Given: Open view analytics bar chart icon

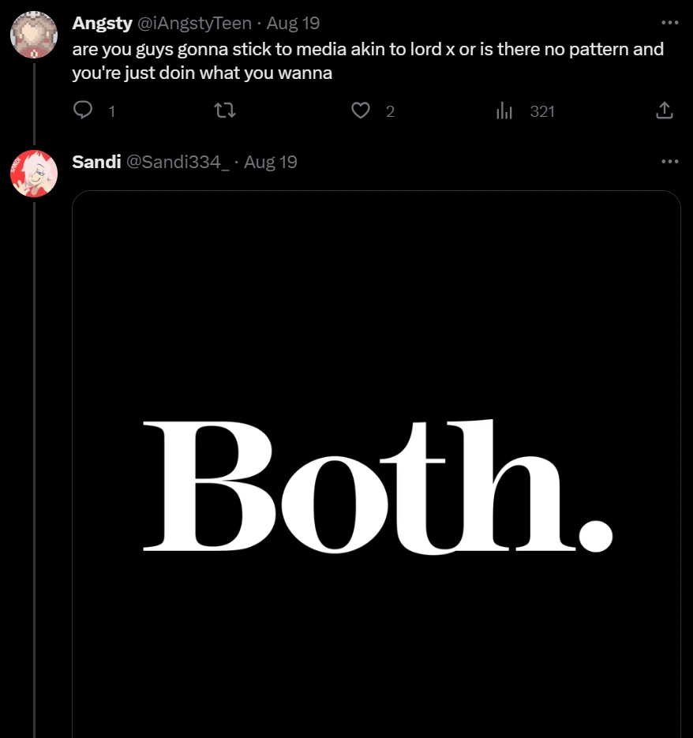Looking at the screenshot, I should [x=504, y=111].
